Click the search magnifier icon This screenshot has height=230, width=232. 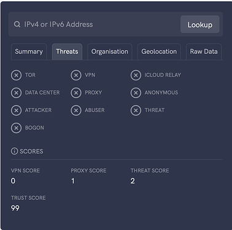(x=17, y=25)
